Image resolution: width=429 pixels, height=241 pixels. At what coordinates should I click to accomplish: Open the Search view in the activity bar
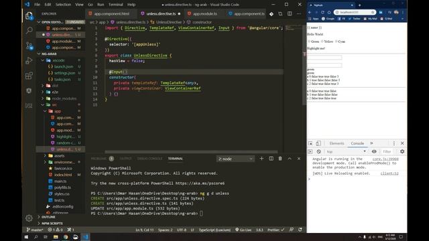[29, 30]
